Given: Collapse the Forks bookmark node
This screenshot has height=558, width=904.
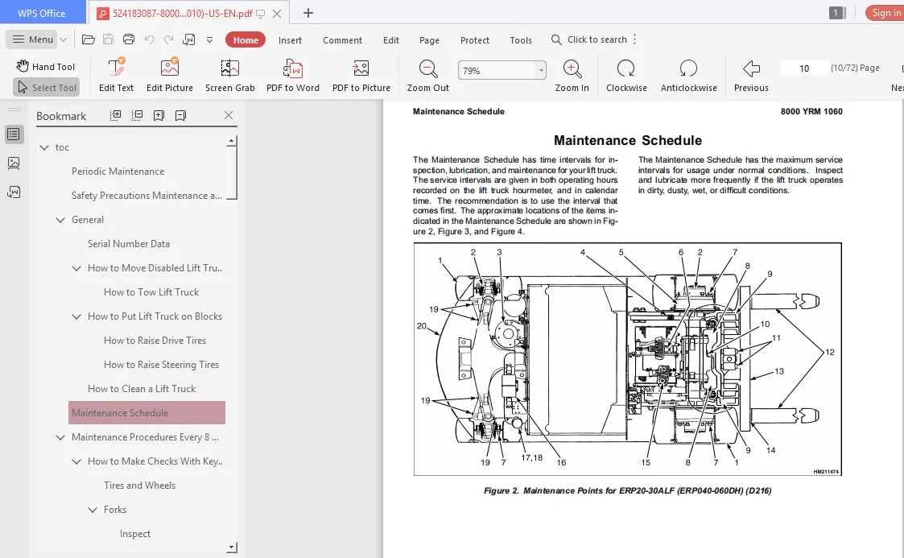Looking at the screenshot, I should click(93, 510).
